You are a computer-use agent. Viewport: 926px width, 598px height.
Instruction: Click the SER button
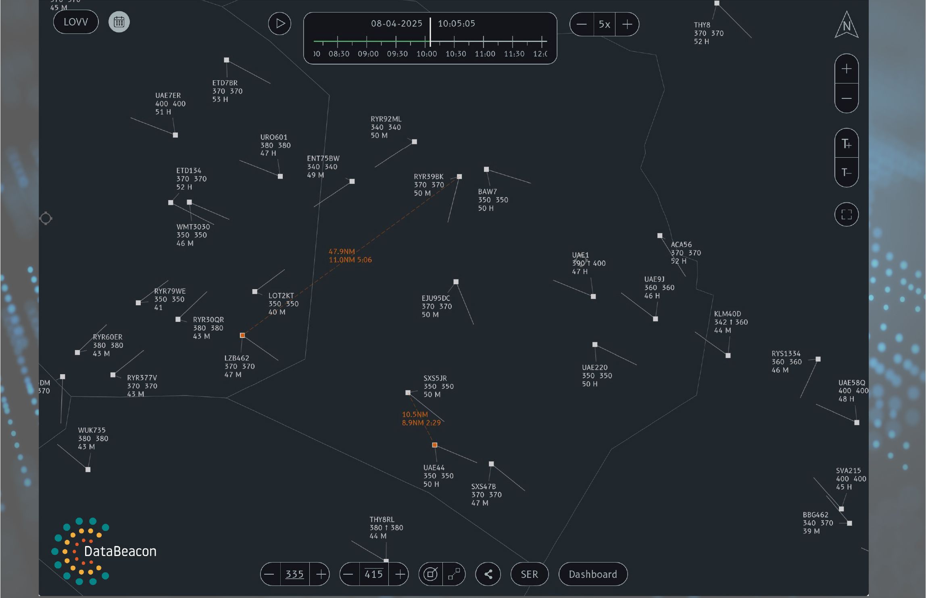pyautogui.click(x=529, y=574)
